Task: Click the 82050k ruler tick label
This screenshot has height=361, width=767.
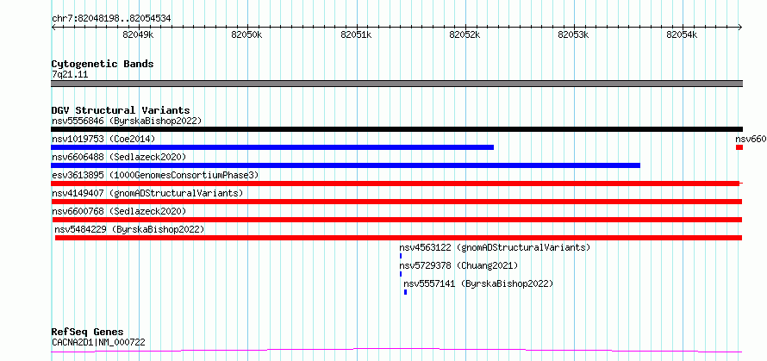Action: [x=247, y=34]
